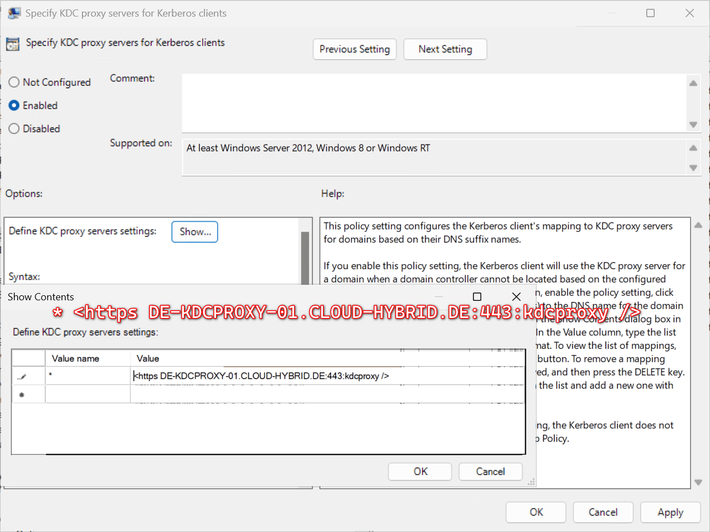Click the pencil edit-row icon in the grid
Image resolution: width=710 pixels, height=532 pixels.
[22, 377]
